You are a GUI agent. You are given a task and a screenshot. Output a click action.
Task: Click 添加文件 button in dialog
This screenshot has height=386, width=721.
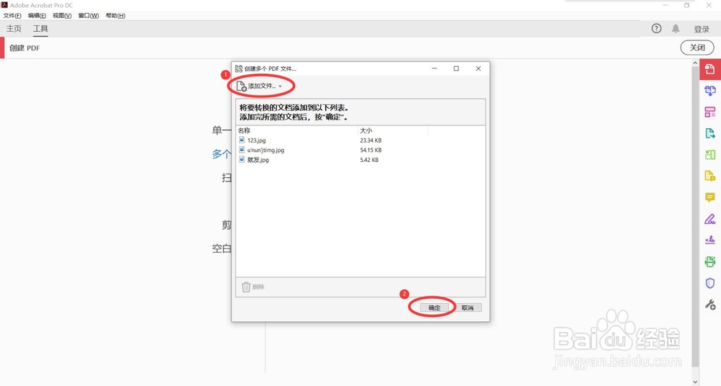pos(260,86)
